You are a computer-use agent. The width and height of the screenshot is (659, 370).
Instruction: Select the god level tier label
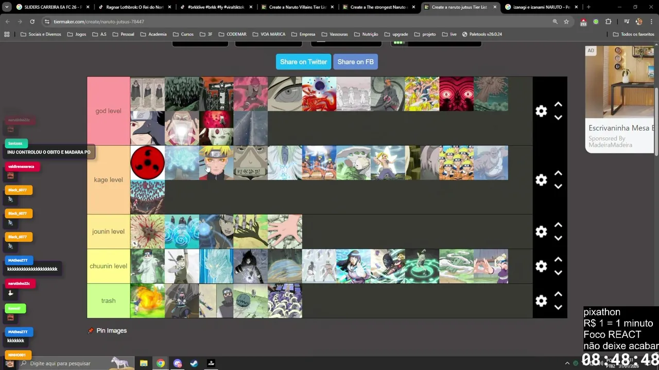click(x=108, y=111)
